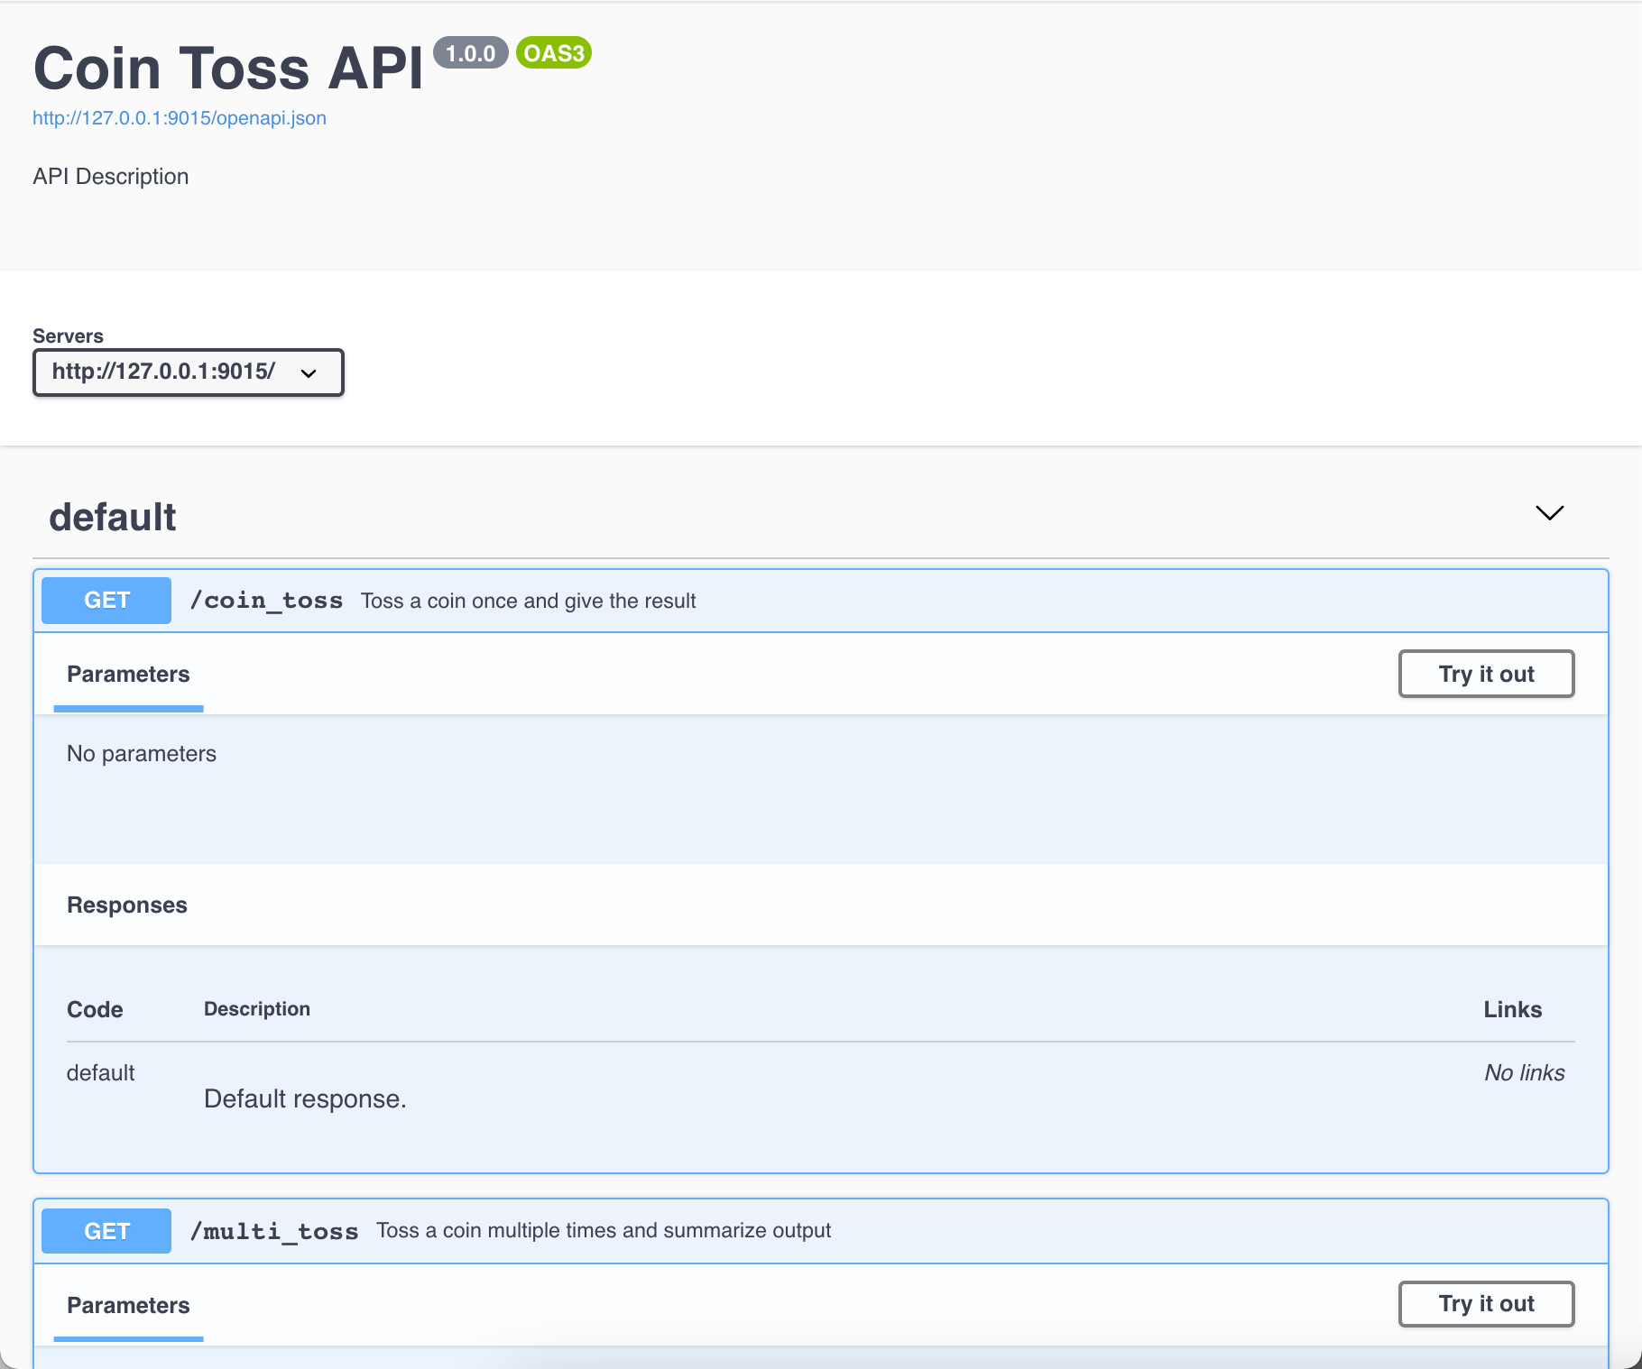Click the 'No links' text in responses
This screenshot has height=1369, width=1642.
[1524, 1073]
